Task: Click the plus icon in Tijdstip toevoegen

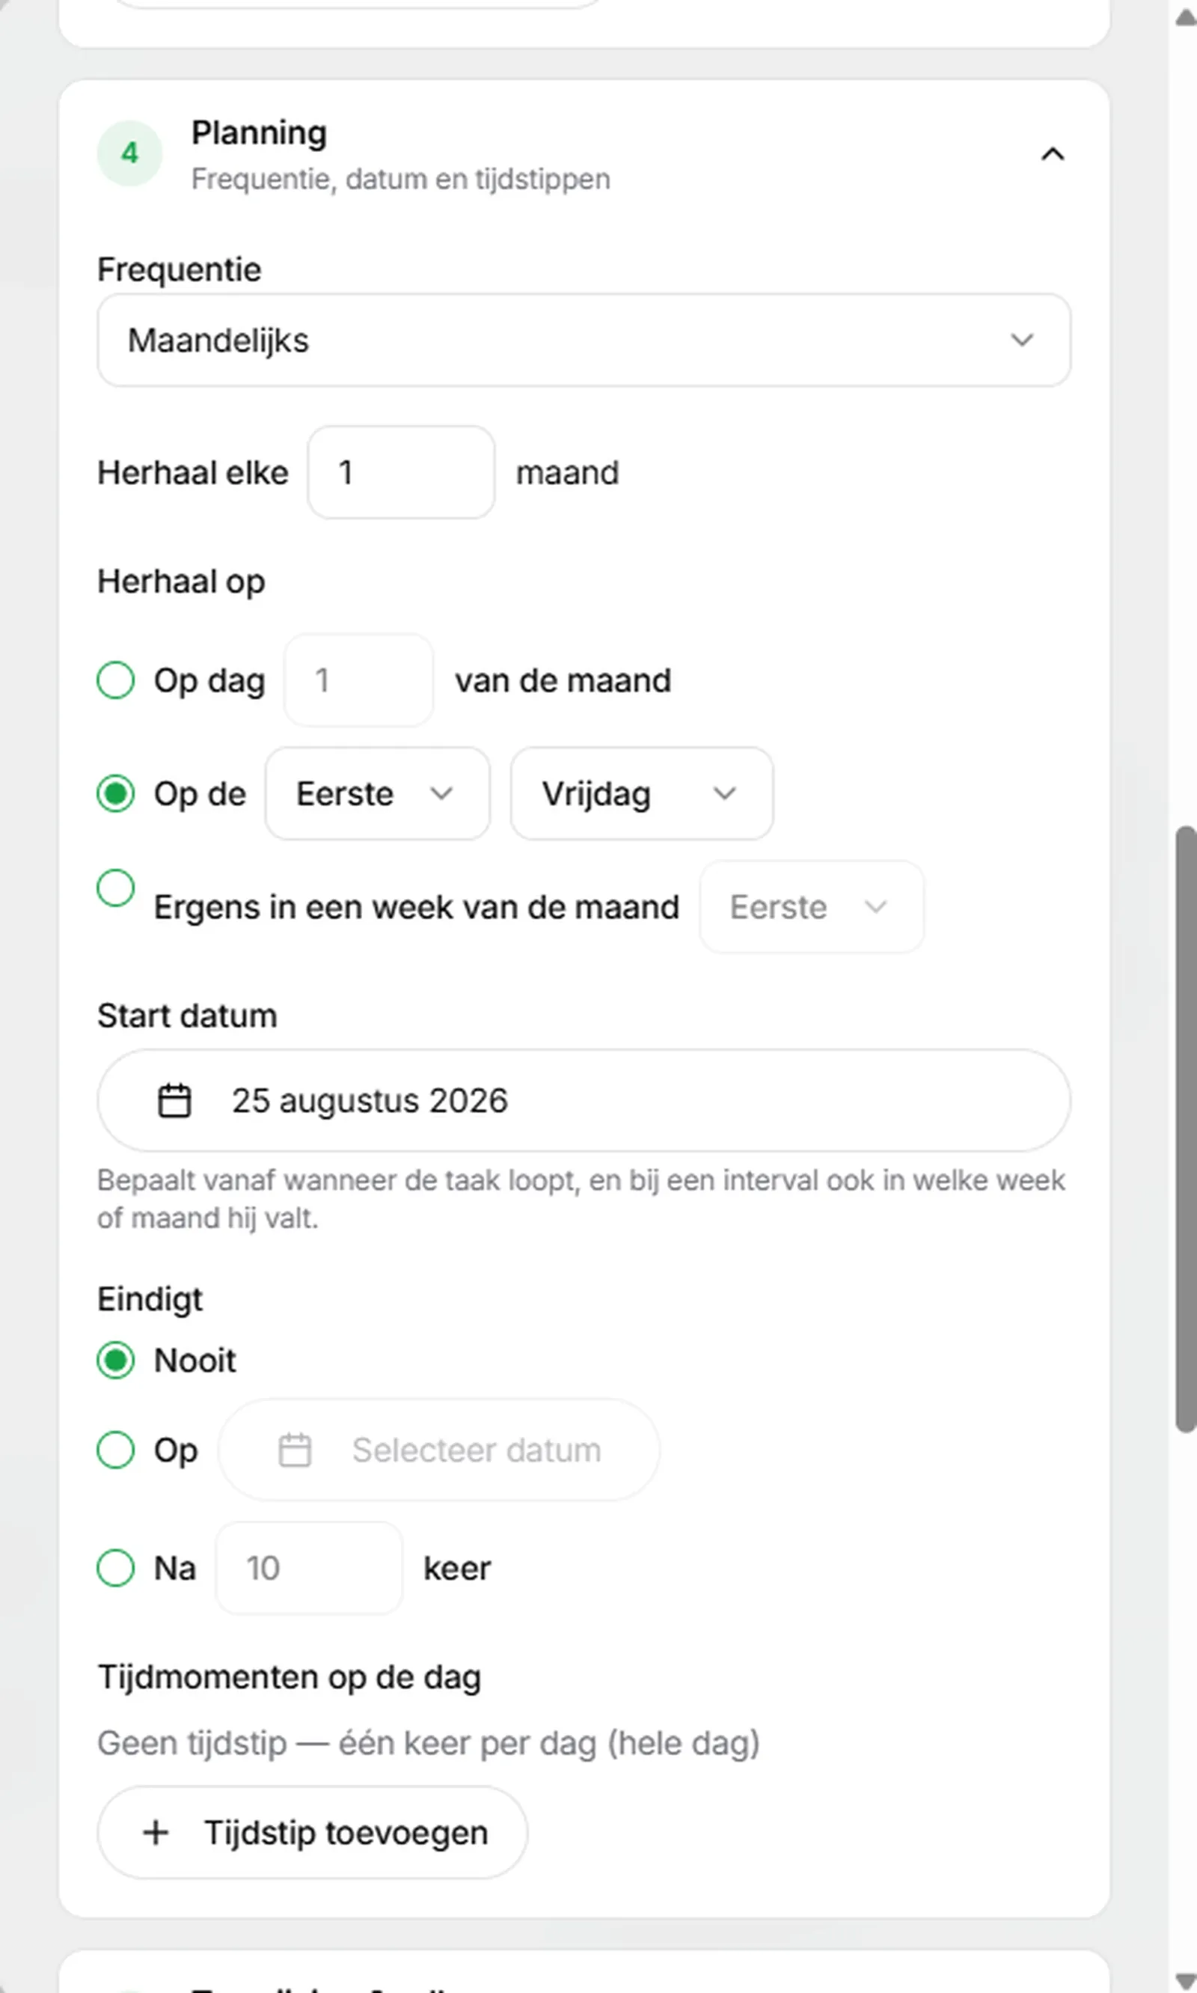Action: (156, 1832)
